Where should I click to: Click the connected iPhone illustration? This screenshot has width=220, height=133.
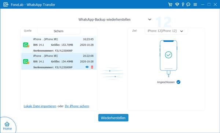point(168,58)
